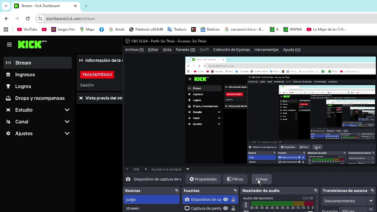This screenshot has width=377, height=212.
Task: Toggle lock on Captura de pantalla source
Action: click(x=233, y=208)
